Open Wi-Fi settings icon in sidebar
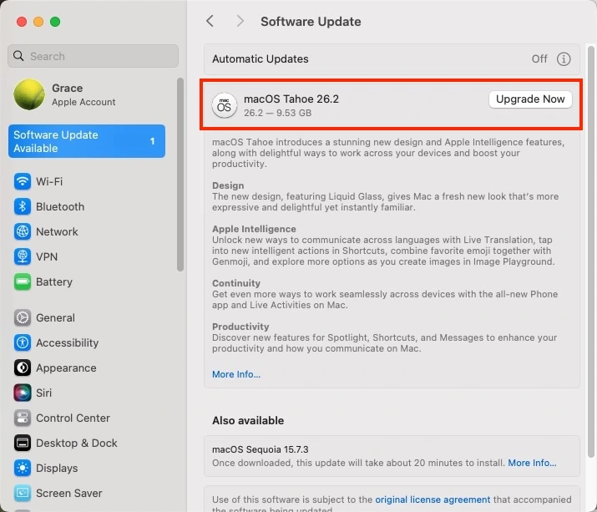597x512 pixels. tap(23, 181)
